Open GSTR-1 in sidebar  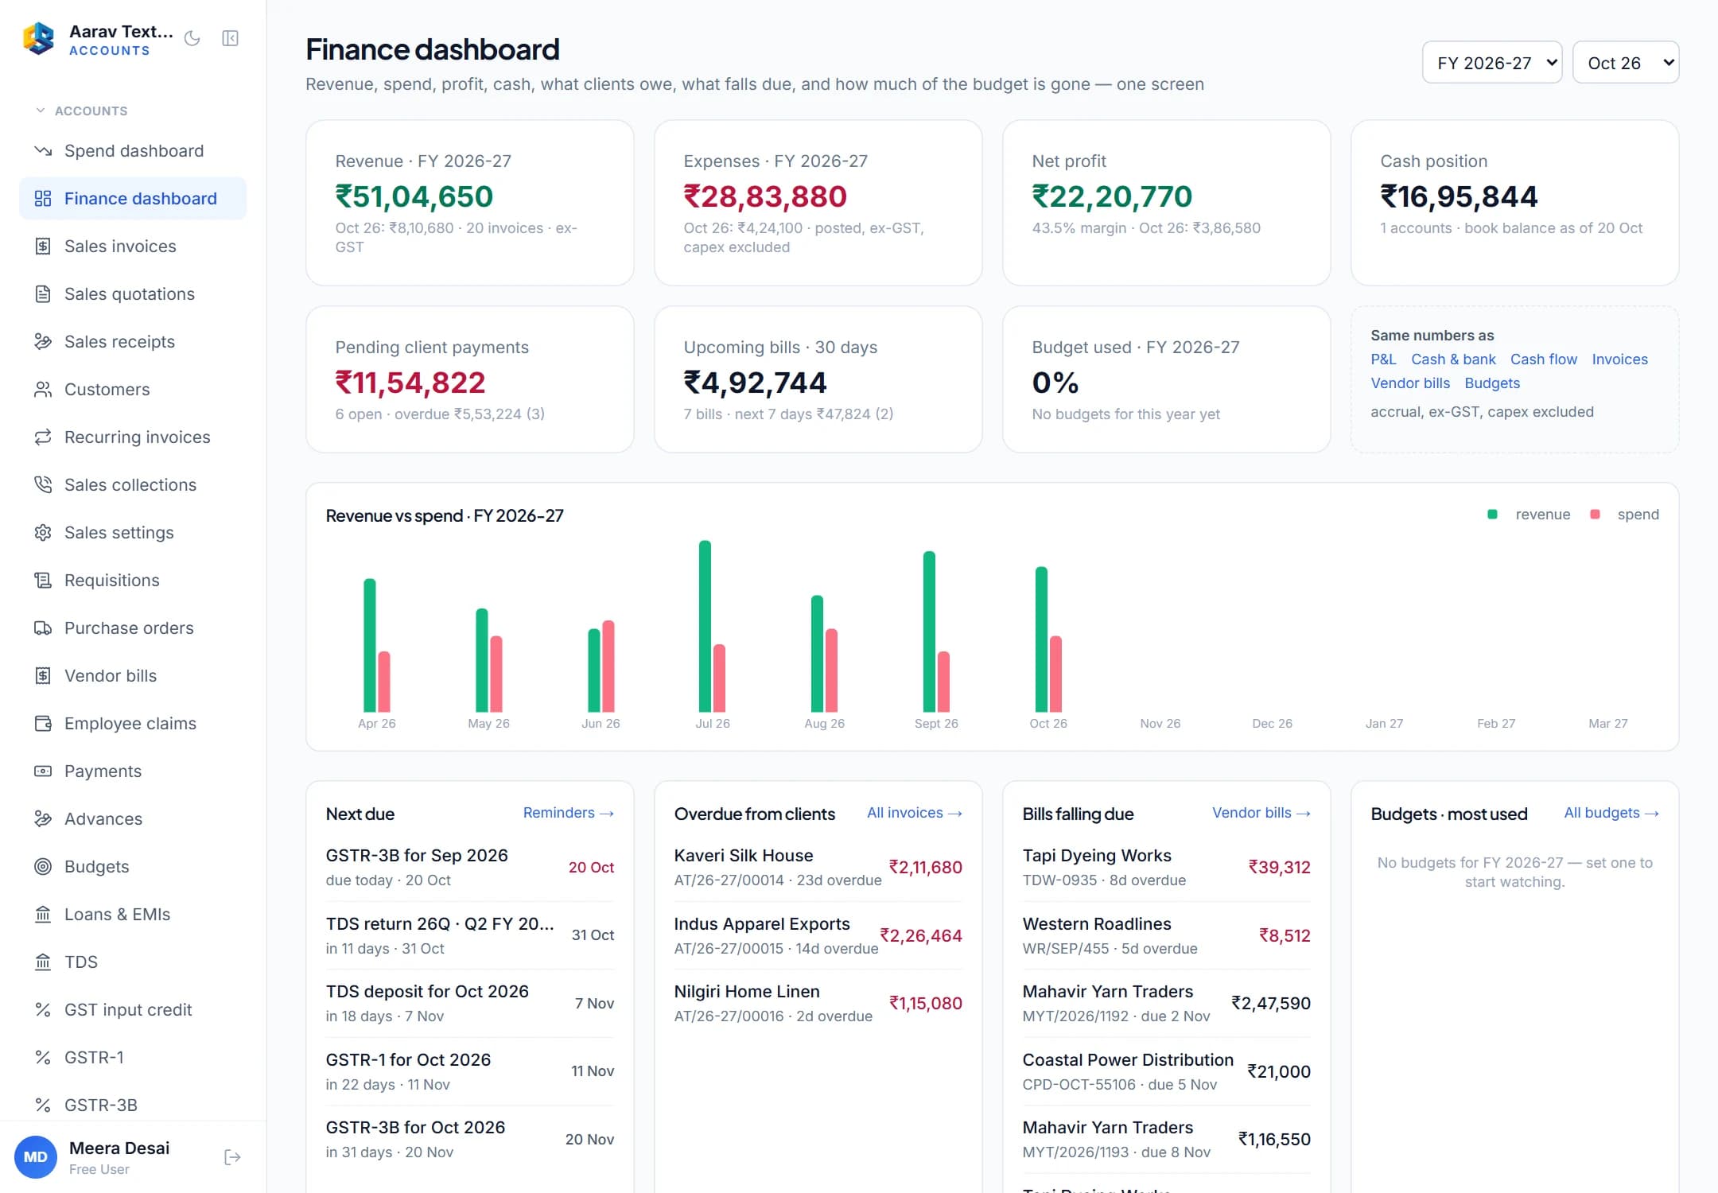[x=133, y=1058]
